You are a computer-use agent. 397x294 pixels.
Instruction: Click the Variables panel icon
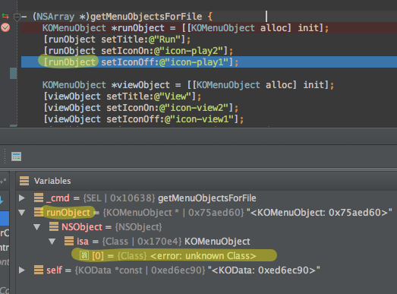24,181
